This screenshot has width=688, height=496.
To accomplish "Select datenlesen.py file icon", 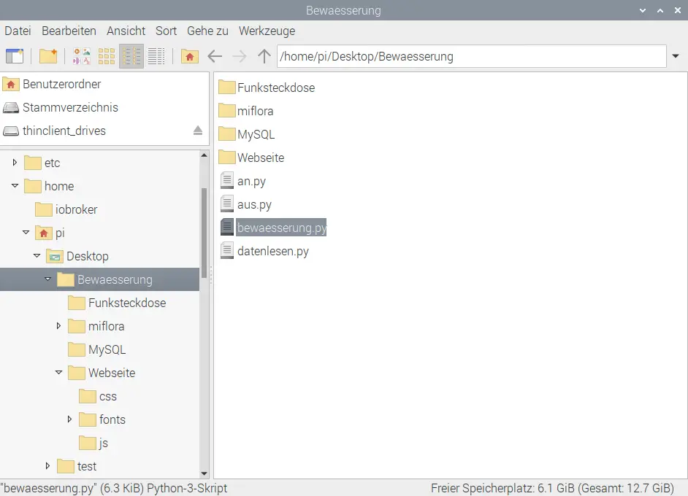I will point(227,251).
